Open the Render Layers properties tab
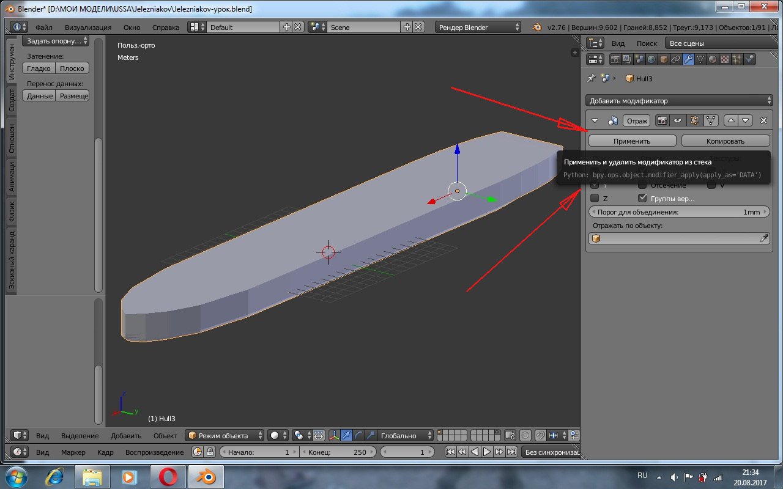 627,59
